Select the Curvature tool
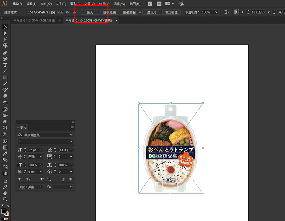This screenshot has height=221, width=285. (5, 59)
